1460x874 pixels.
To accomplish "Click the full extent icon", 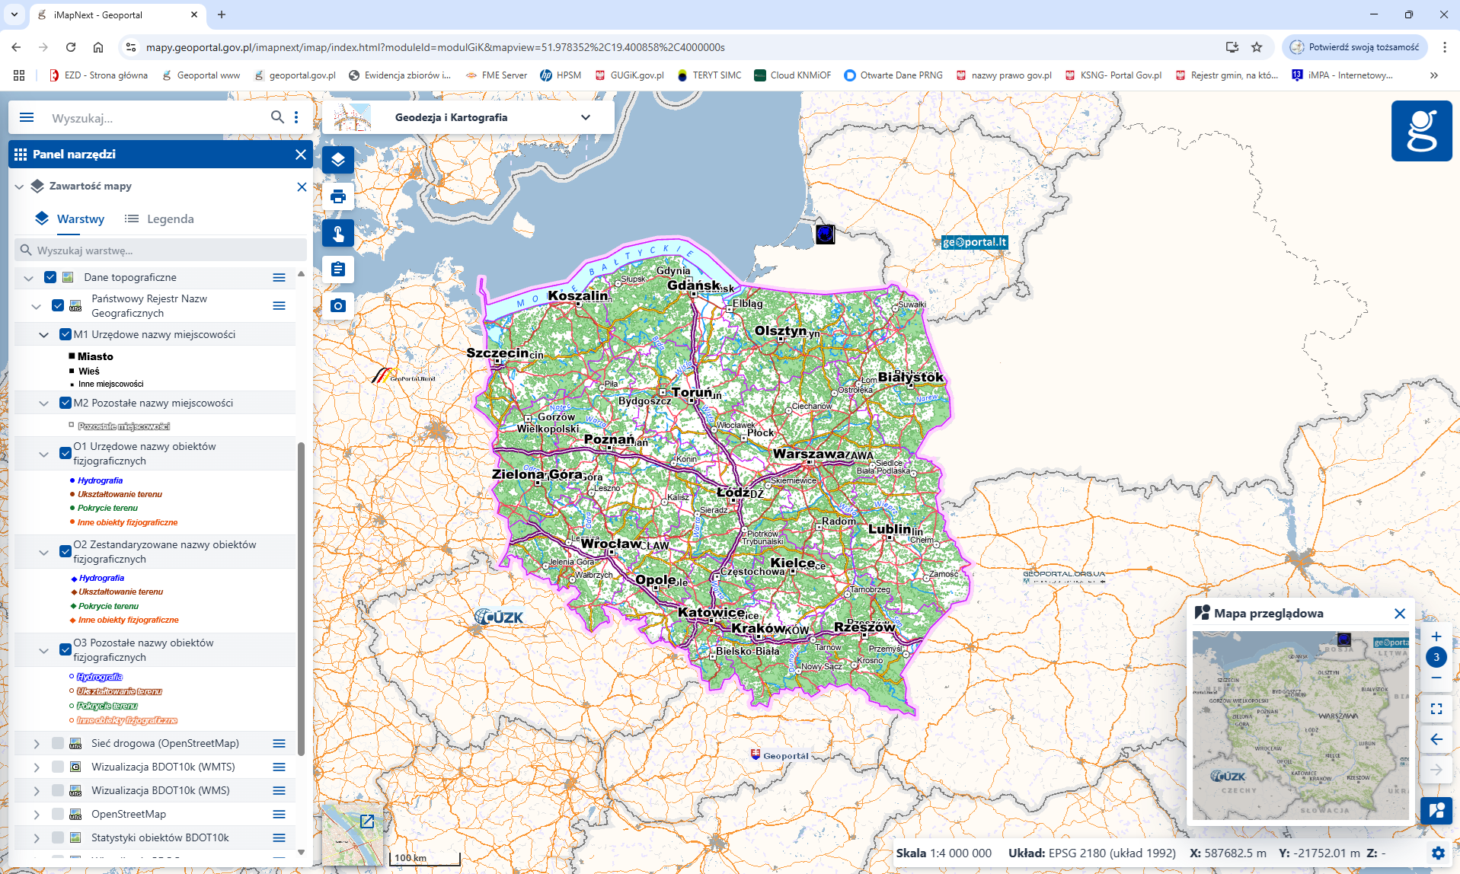I will coord(1436,709).
